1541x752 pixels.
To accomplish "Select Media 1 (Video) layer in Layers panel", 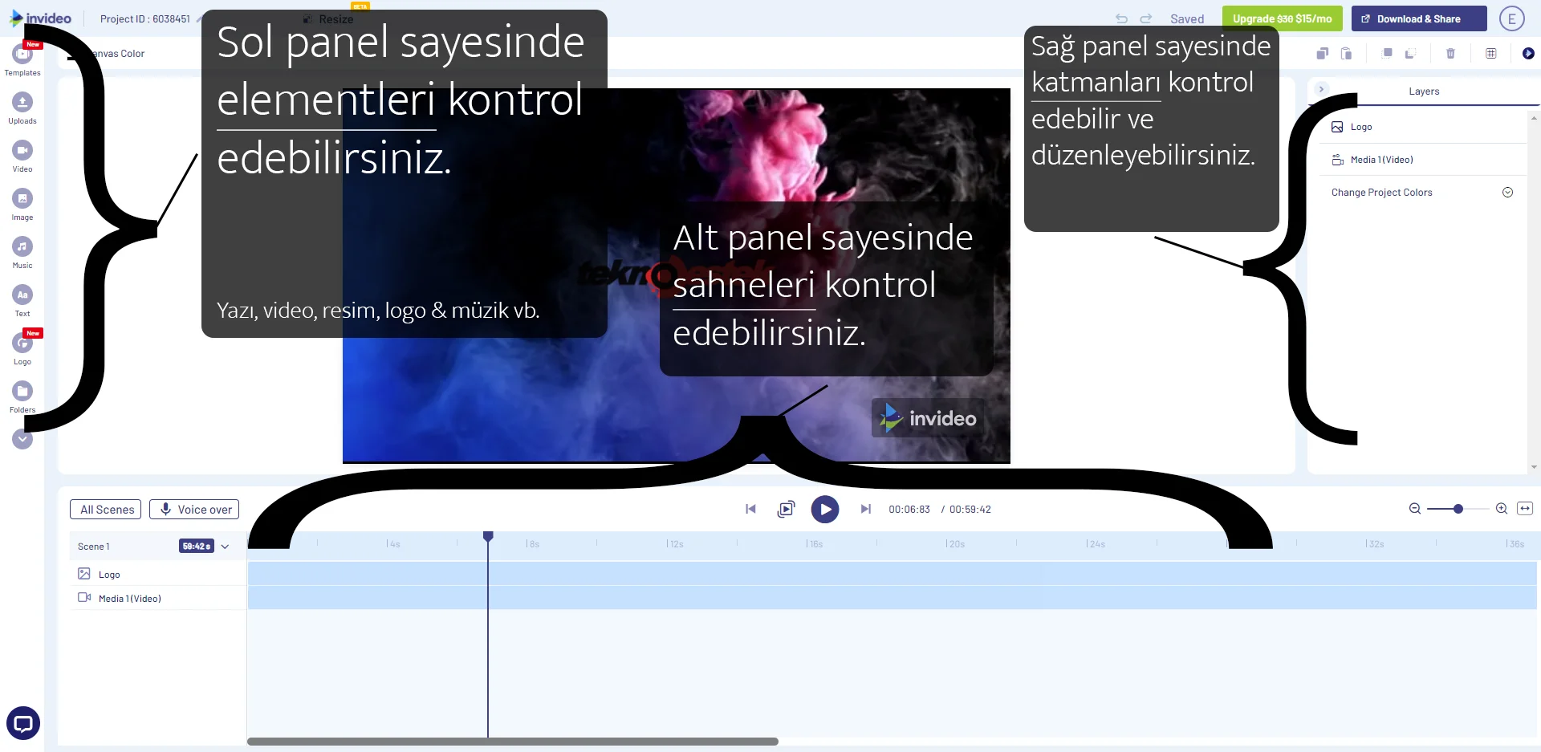I will click(1423, 160).
